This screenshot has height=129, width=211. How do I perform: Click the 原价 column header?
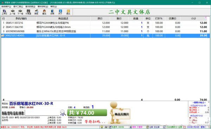pyautogui.click(x=100, y=19)
